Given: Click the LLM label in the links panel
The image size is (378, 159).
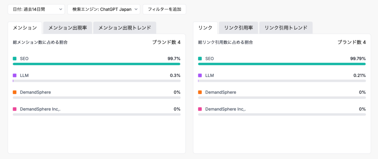Looking at the screenshot, I should 210,75.
